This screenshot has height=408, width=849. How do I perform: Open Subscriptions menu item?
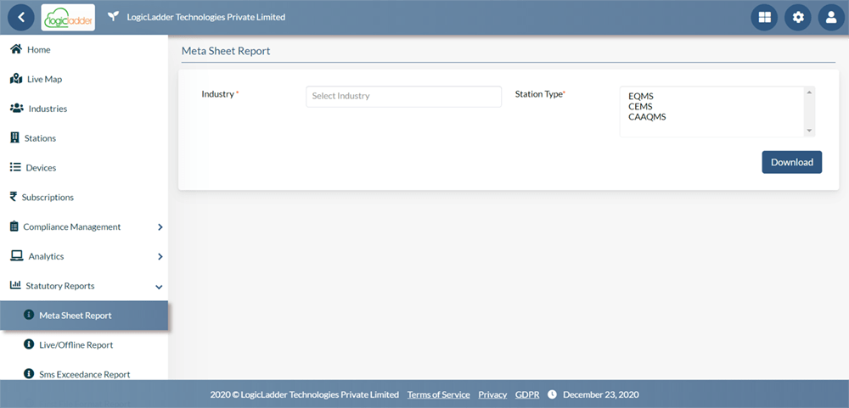(84, 197)
